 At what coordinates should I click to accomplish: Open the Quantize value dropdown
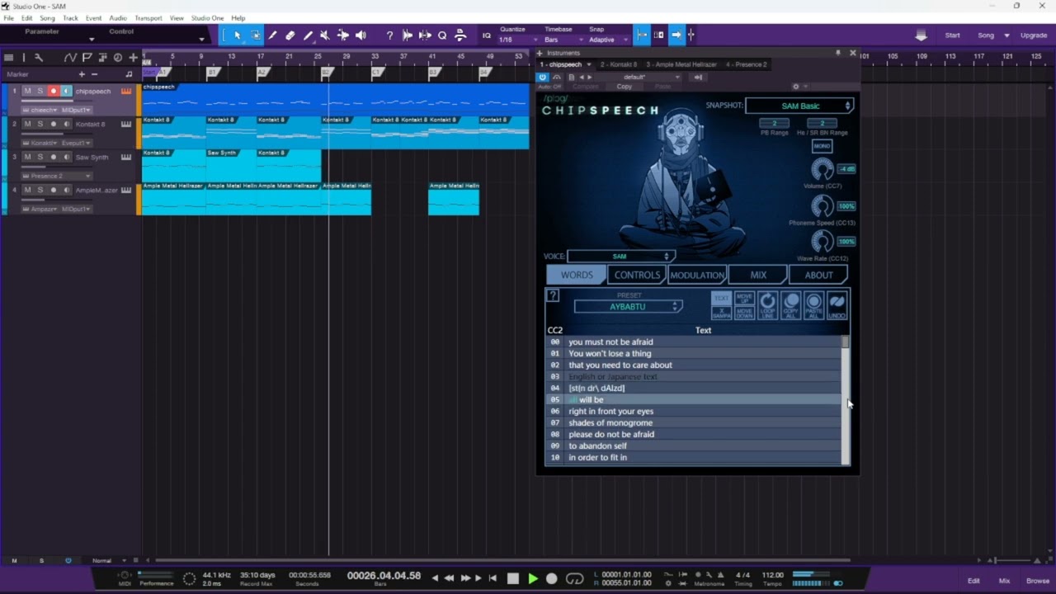[x=517, y=40]
